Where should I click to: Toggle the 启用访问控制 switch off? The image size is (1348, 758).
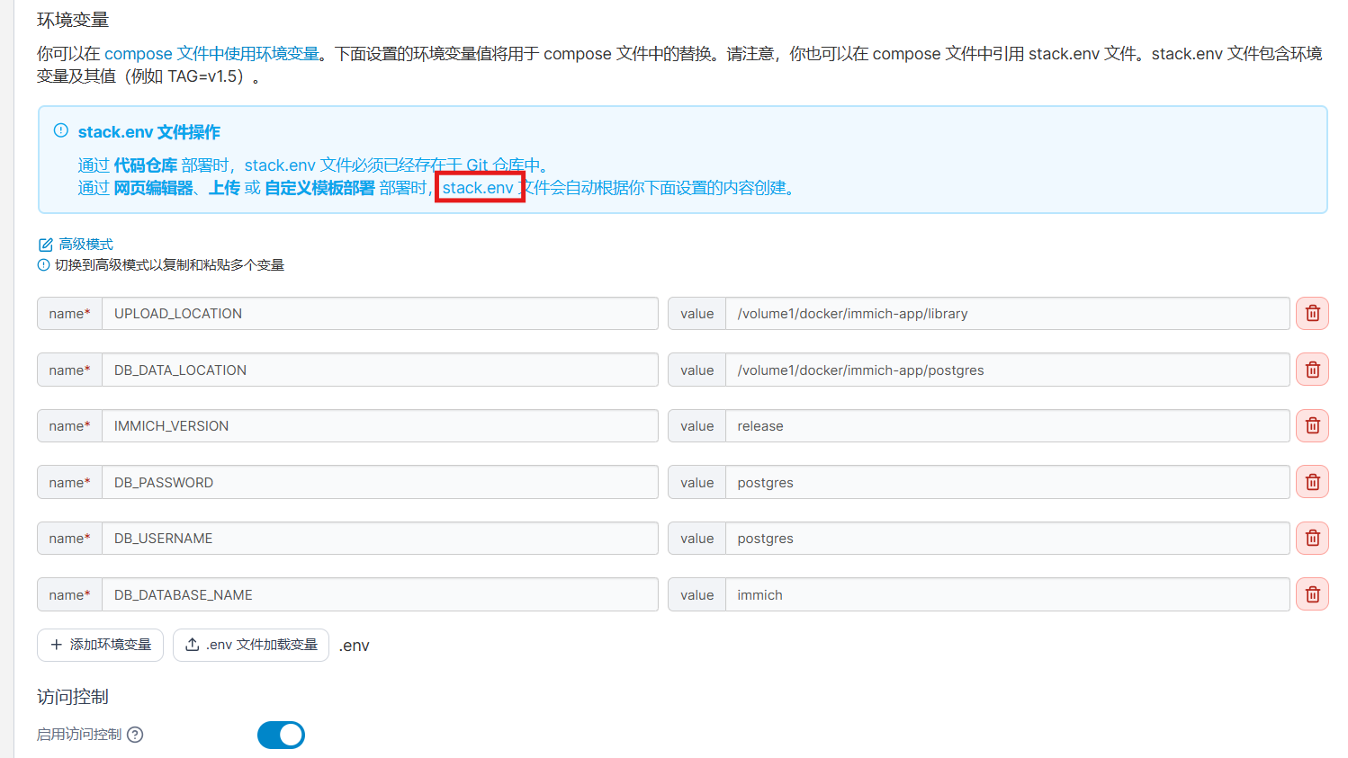coord(281,735)
